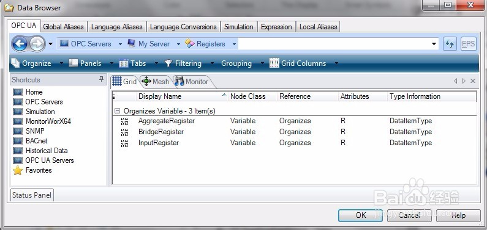487x230 pixels.
Task: Close the current view tab with X
Action: point(473,81)
